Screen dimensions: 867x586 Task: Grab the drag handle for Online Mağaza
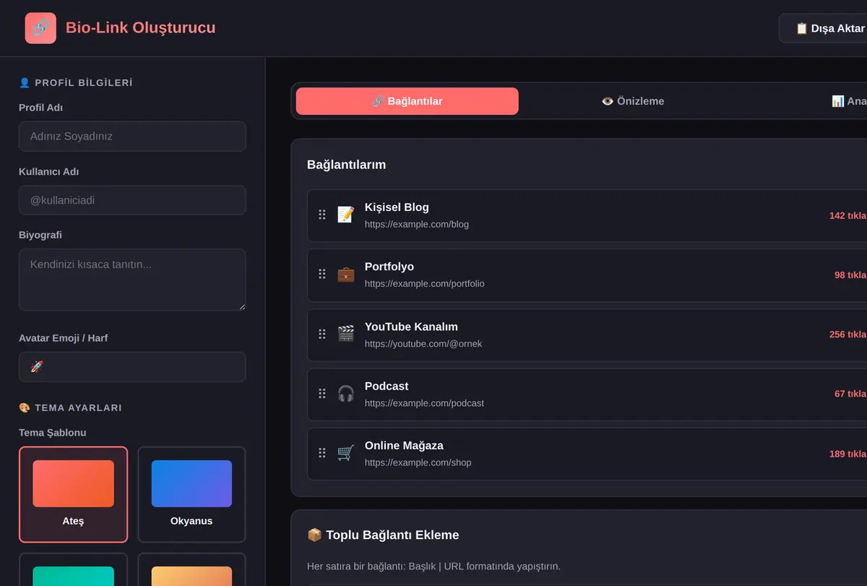pyautogui.click(x=322, y=453)
